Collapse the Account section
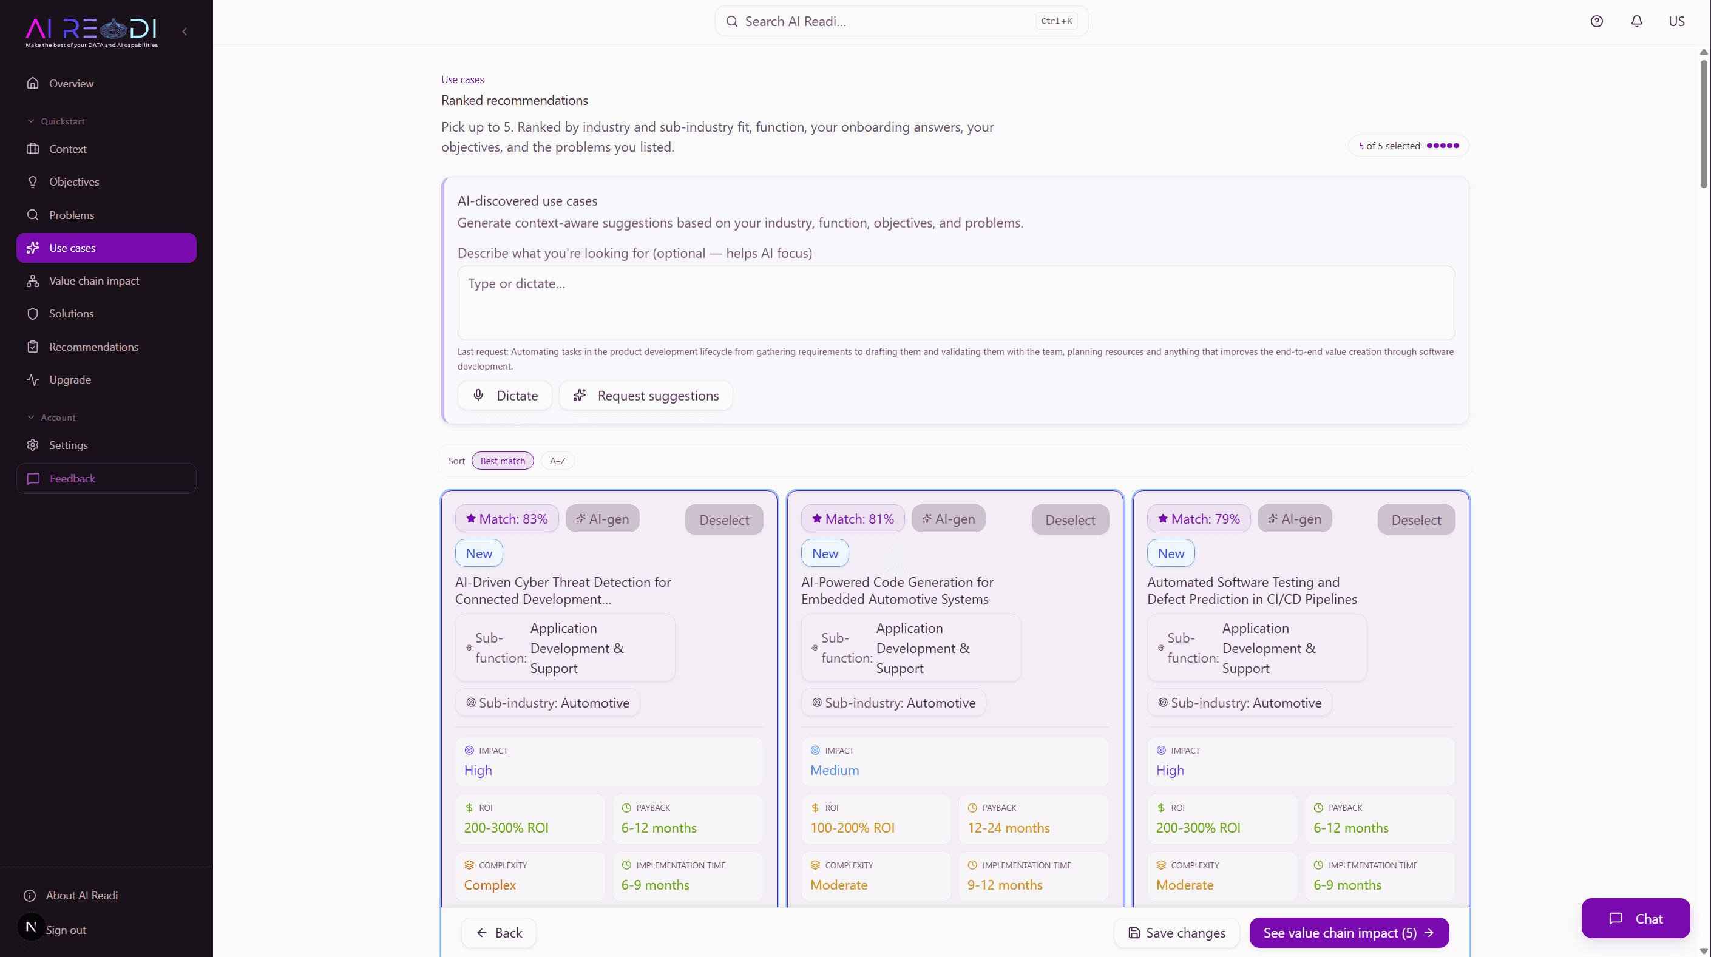1711x957 pixels. click(x=52, y=418)
